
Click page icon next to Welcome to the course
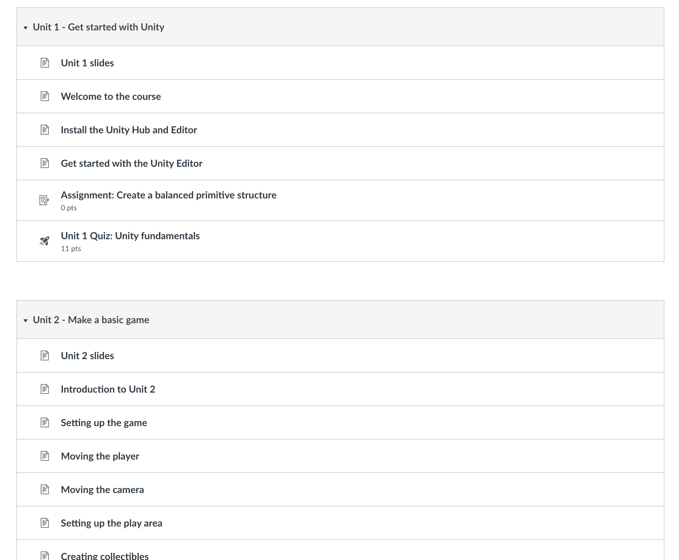(44, 96)
